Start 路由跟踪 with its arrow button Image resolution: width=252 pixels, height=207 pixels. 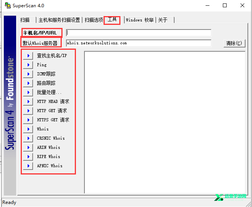28,83
